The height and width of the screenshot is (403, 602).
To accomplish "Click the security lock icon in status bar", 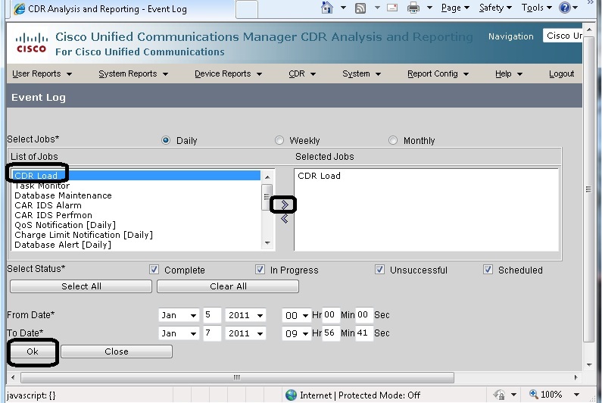I will point(499,395).
